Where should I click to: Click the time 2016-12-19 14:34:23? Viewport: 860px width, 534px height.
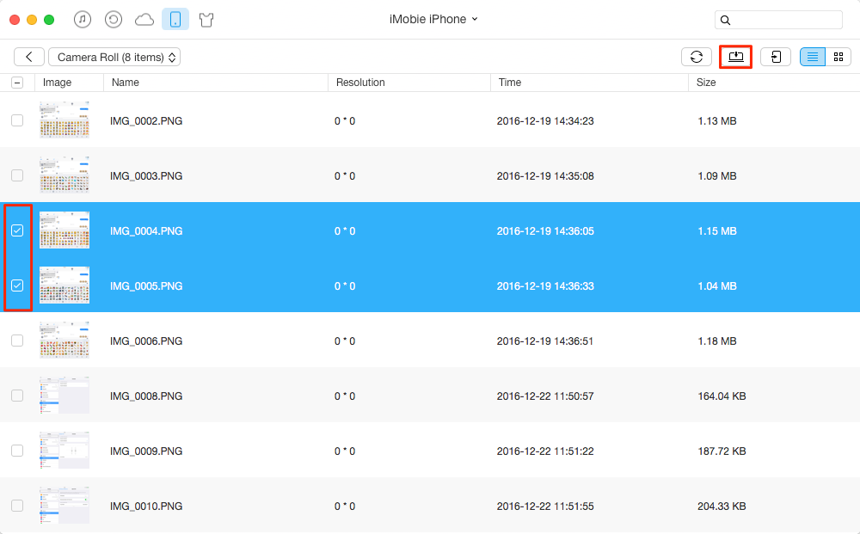coord(545,121)
